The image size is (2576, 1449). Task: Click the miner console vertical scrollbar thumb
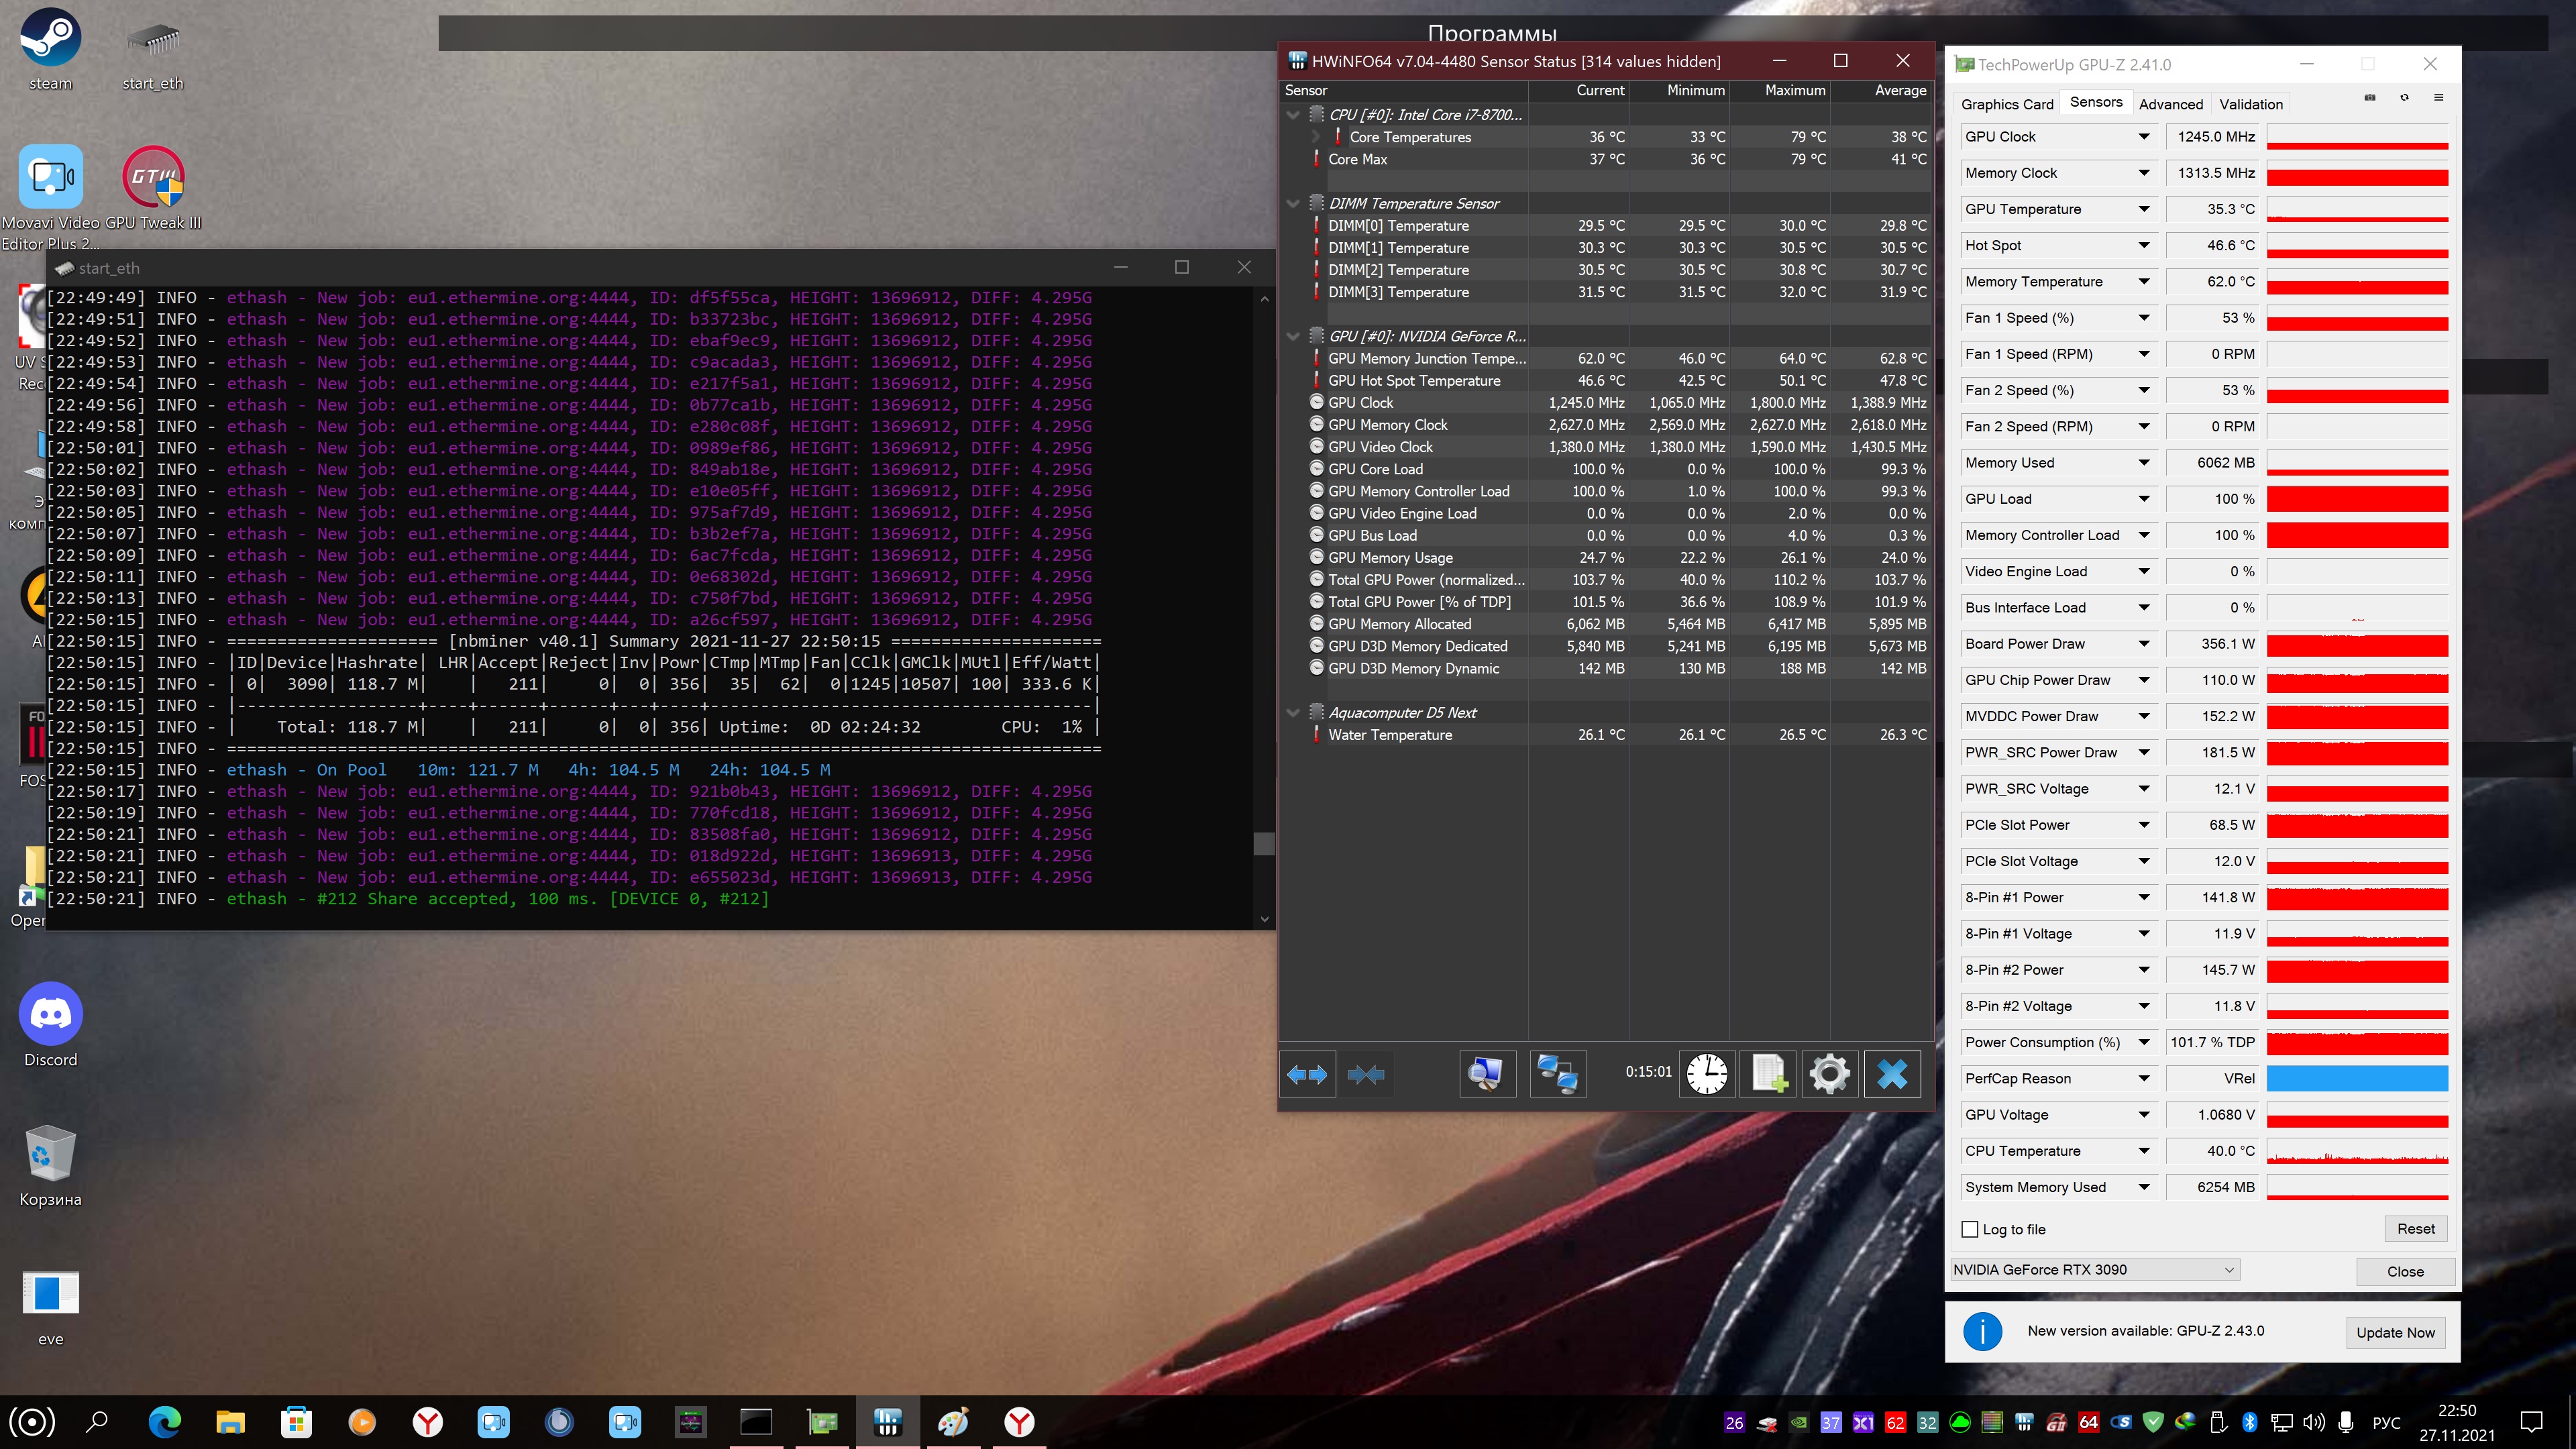[1264, 843]
